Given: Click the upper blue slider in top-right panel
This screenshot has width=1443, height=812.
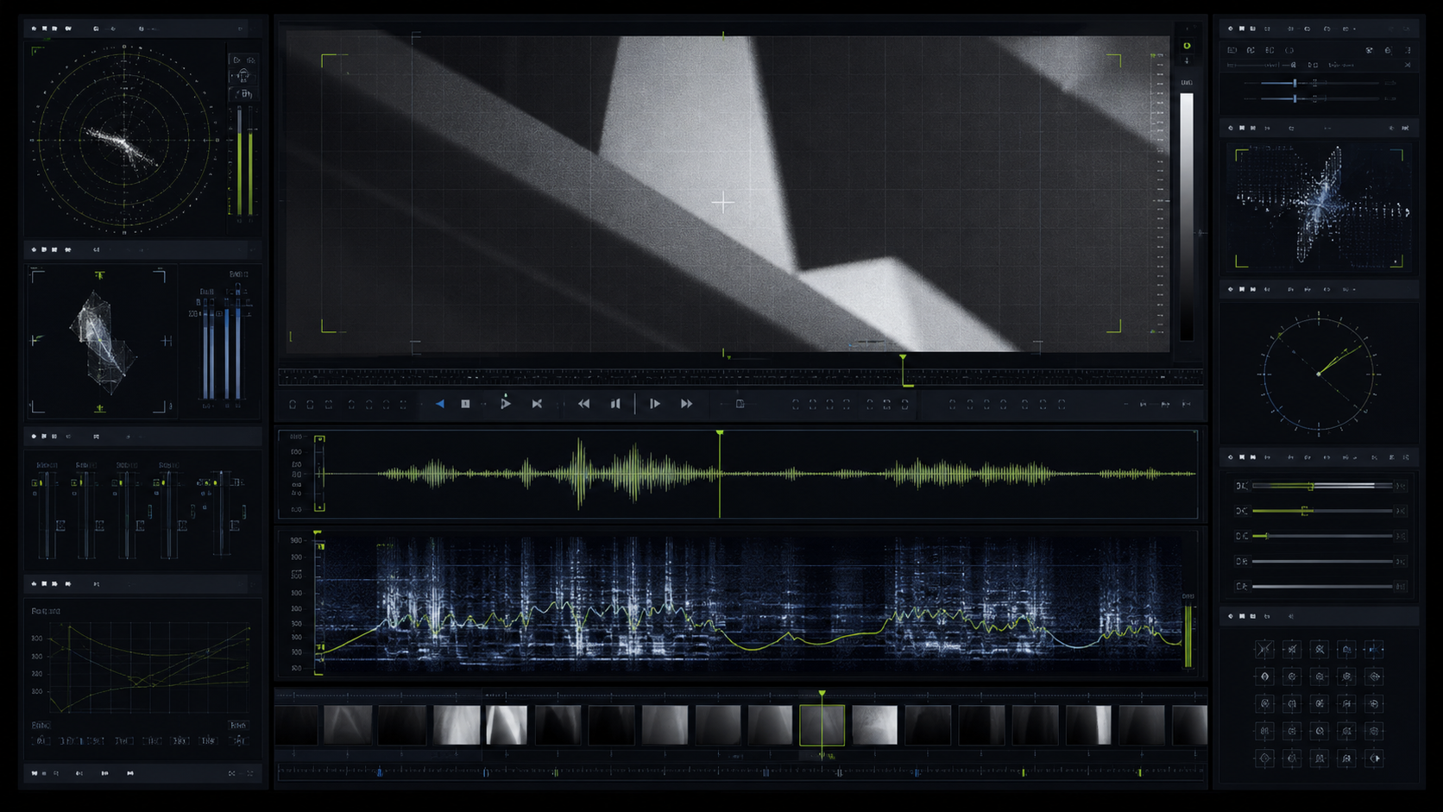Looking at the screenshot, I should 1320,83.
